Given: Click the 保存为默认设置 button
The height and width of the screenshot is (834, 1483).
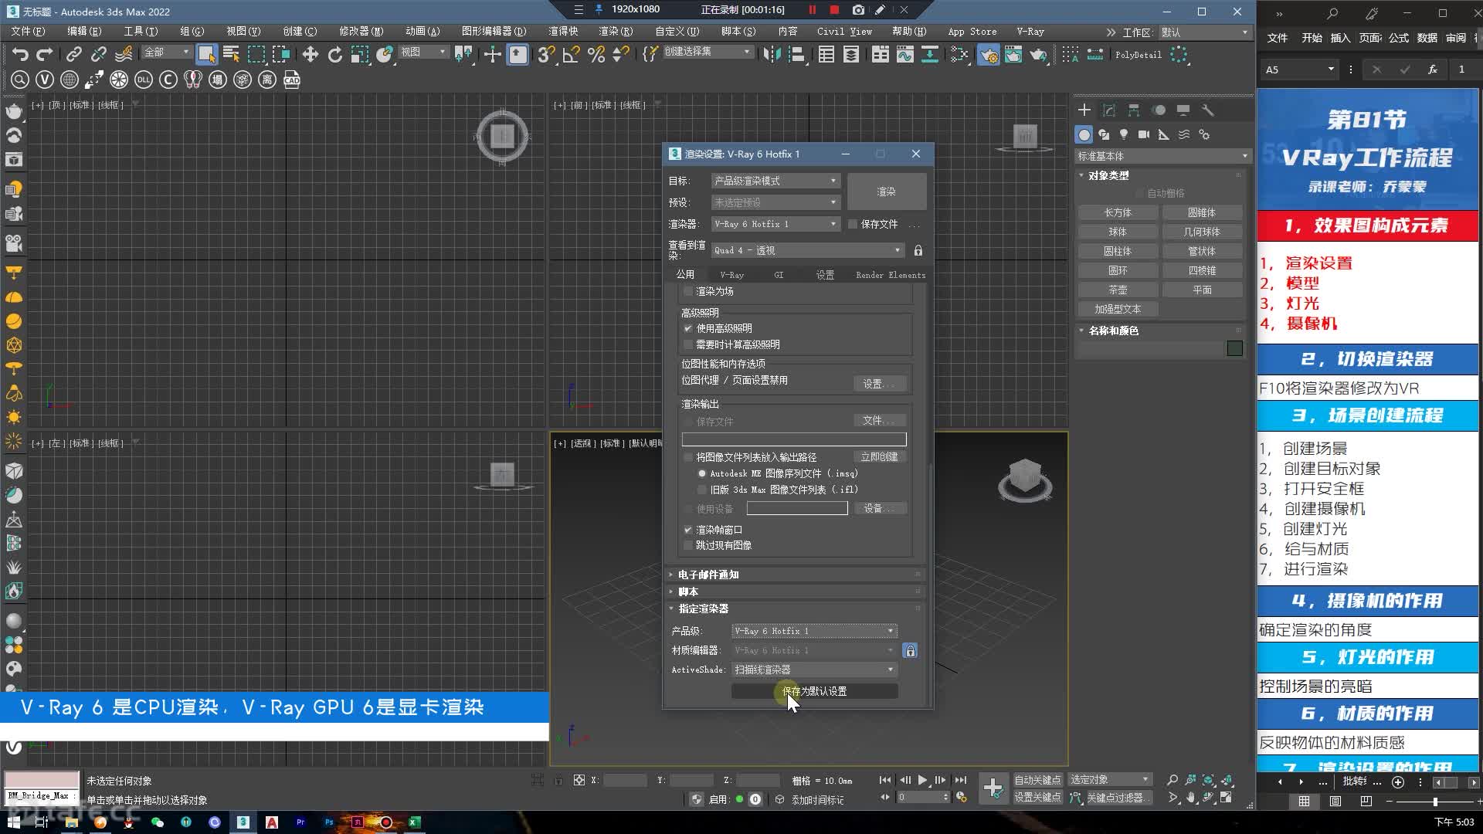Looking at the screenshot, I should coord(814,691).
